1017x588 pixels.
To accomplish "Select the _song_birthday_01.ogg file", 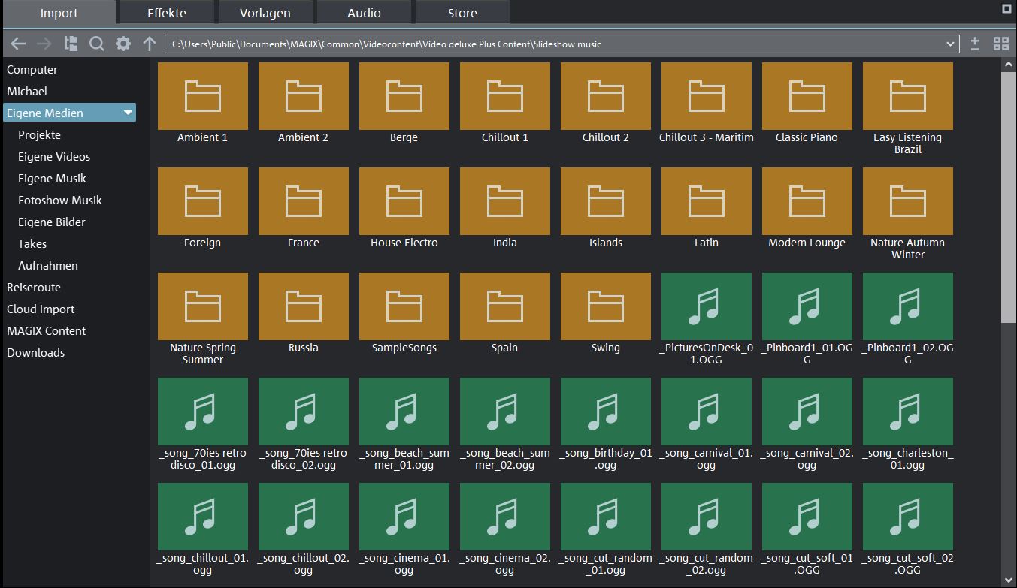I will (605, 412).
